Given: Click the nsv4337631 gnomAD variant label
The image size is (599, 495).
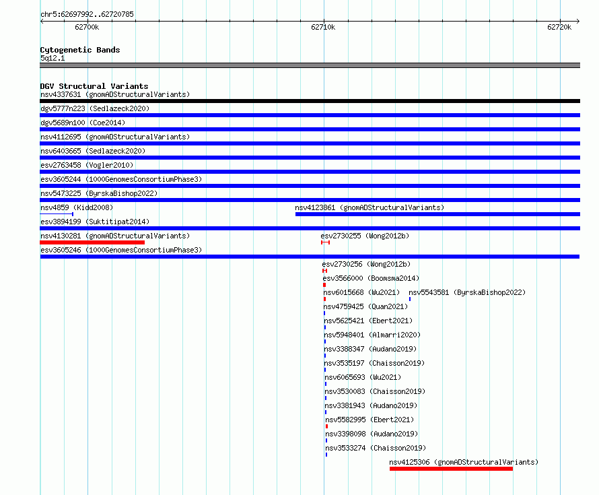Looking at the screenshot, I should 115,94.
